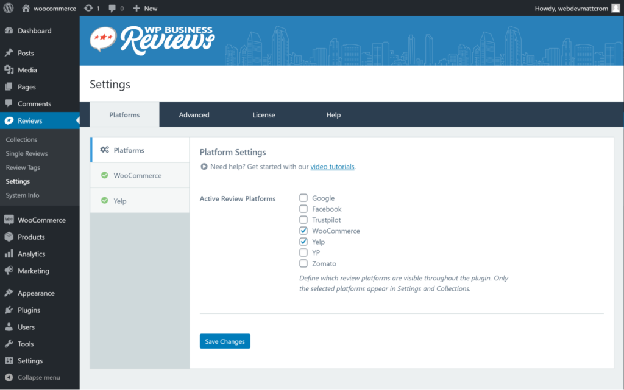
Task: Enable the Google platform checkbox
Action: coord(303,198)
